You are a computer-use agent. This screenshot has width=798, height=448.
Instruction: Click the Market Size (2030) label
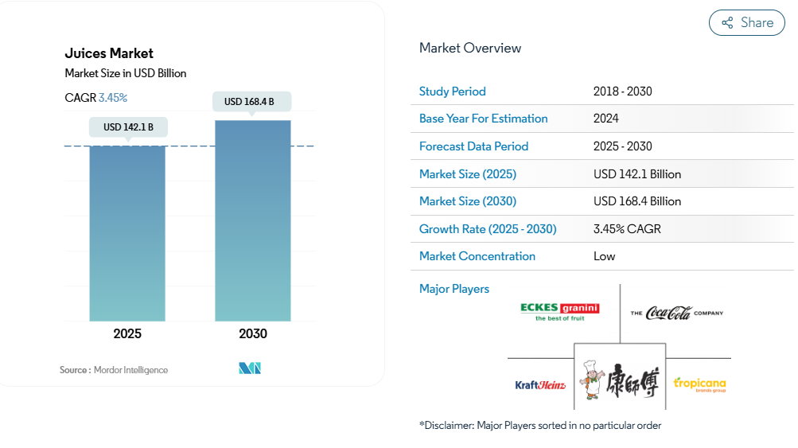467,201
